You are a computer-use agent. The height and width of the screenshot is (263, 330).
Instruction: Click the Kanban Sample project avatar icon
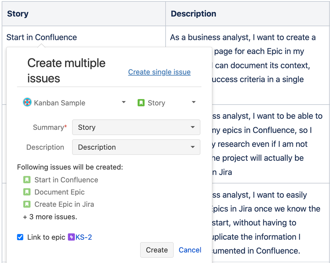27,102
